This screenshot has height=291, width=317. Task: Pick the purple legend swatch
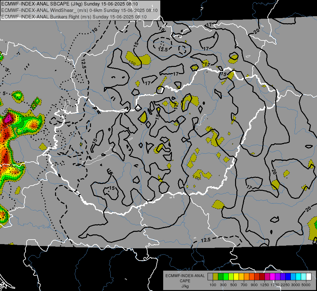(x=278, y=277)
